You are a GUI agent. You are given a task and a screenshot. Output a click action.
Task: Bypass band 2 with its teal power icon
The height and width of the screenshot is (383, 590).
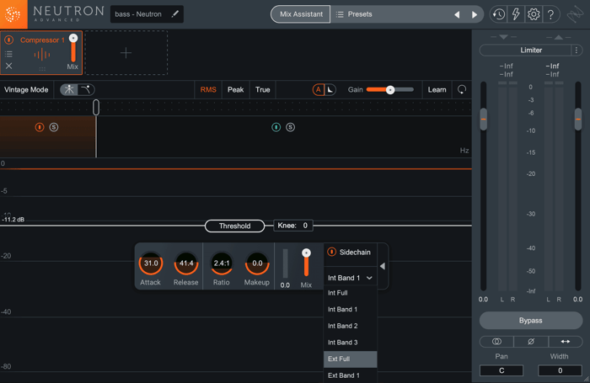(x=276, y=127)
